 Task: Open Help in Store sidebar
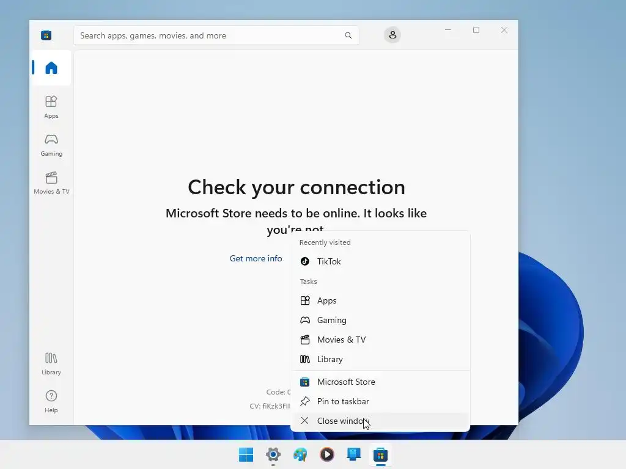coord(51,401)
